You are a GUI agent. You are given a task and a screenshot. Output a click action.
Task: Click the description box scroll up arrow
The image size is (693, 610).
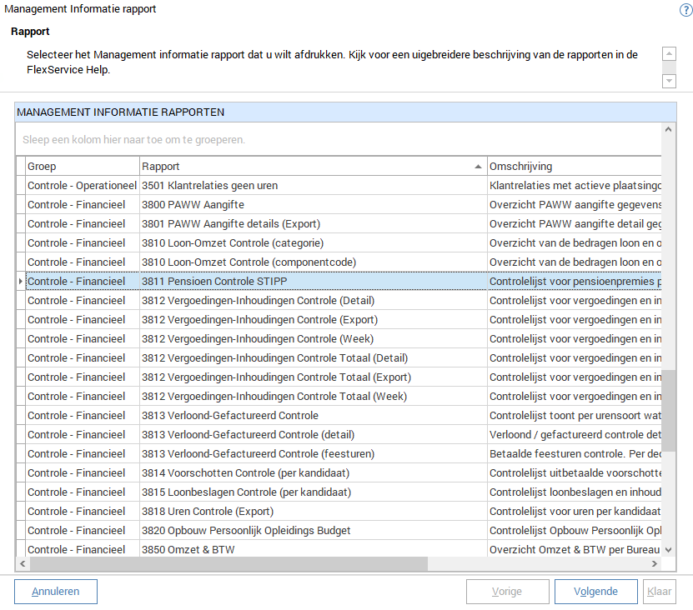tap(669, 54)
